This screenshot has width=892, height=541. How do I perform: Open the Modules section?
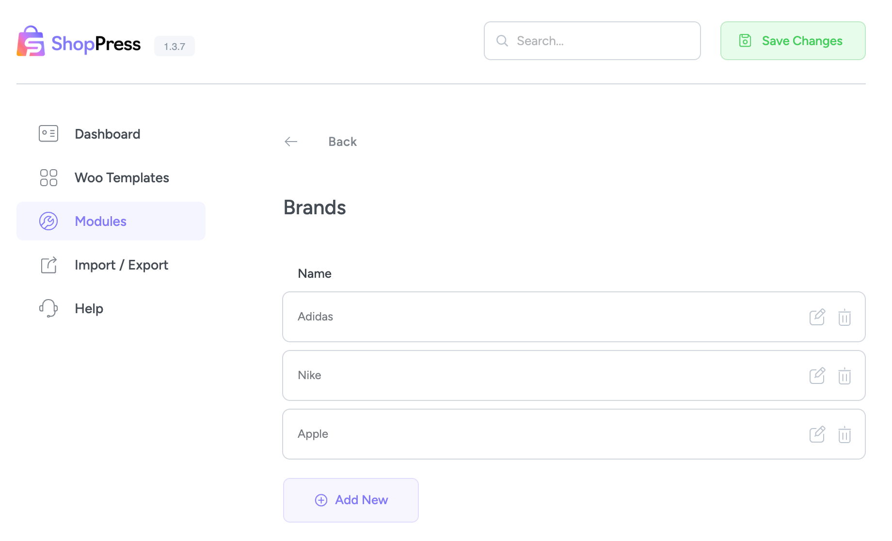pyautogui.click(x=100, y=221)
